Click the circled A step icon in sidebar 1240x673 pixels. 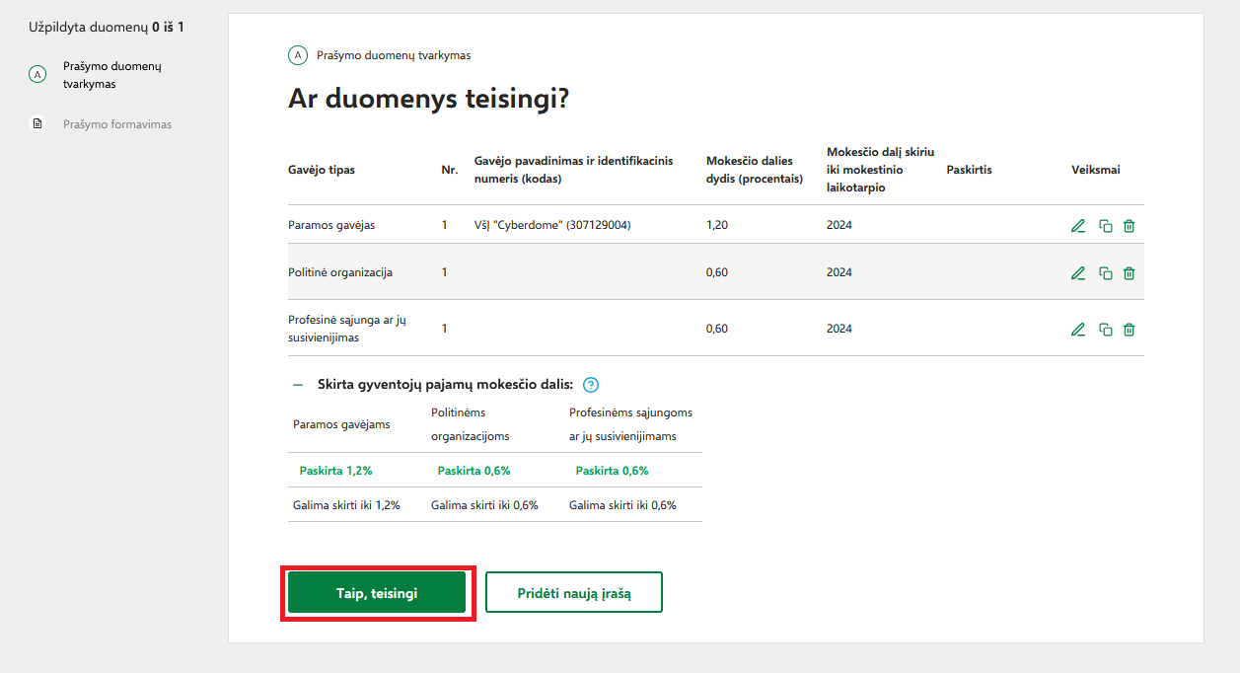coord(37,75)
